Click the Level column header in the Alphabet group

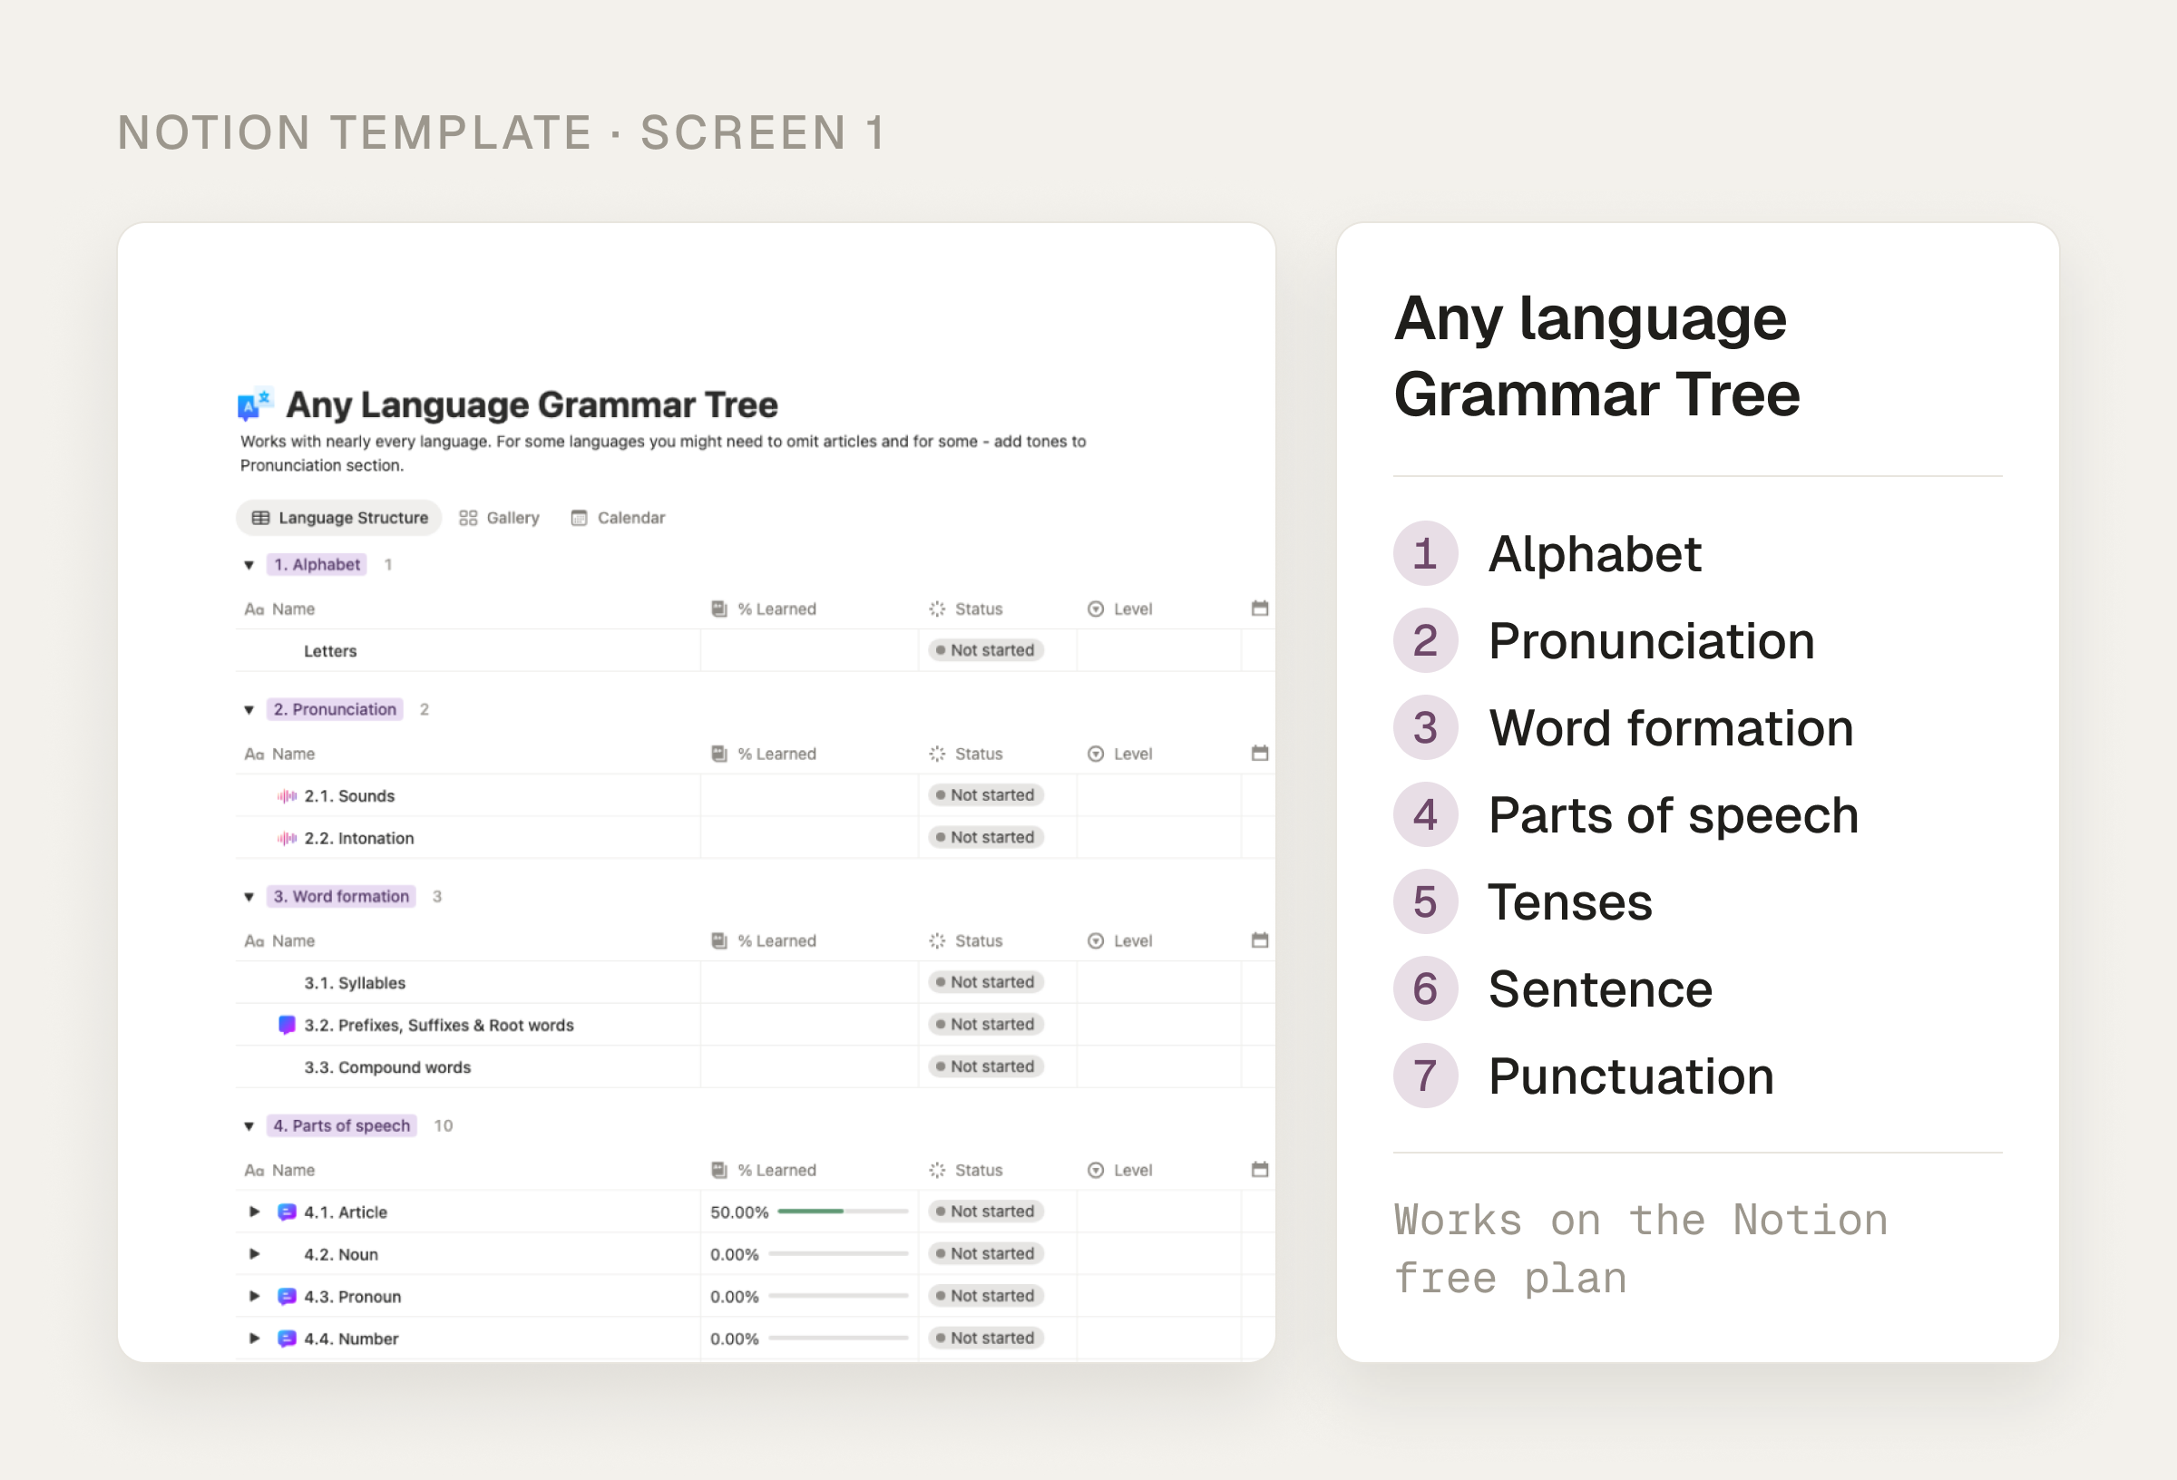[x=1119, y=609]
